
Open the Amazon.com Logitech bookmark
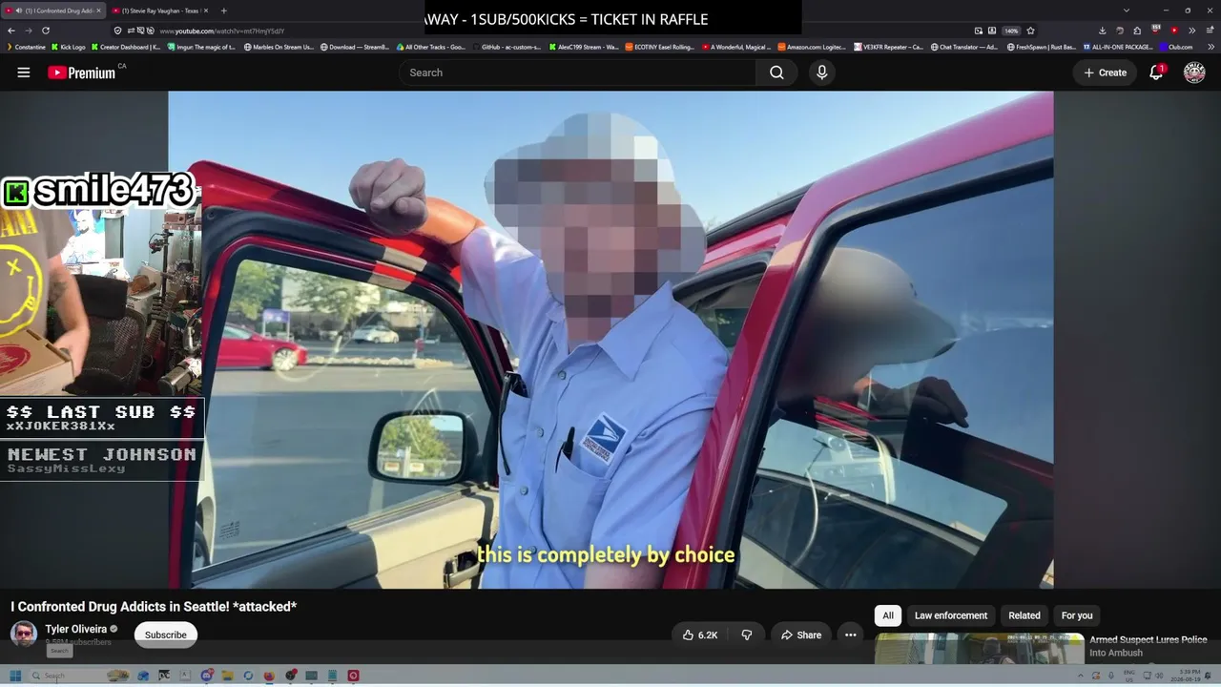pos(813,47)
